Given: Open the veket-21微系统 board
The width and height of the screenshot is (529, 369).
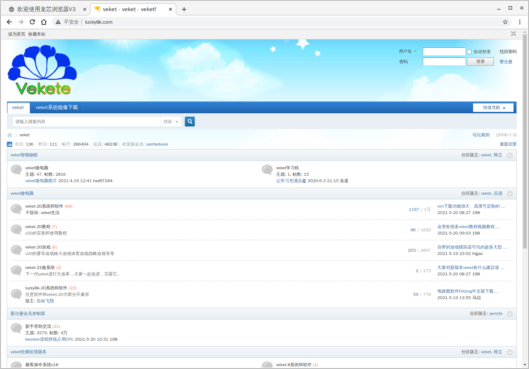Looking at the screenshot, I should click(x=40, y=268).
